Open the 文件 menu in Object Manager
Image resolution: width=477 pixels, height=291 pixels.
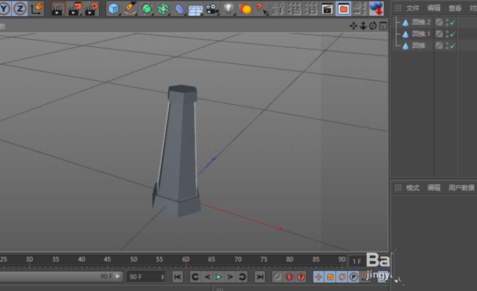(412, 8)
